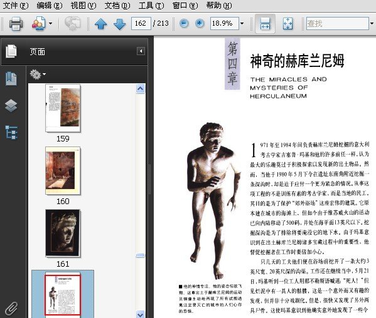Click thumbnail scrollbar down arrow
Image resolution: width=376 pixels, height=318 pixels.
(140, 314)
